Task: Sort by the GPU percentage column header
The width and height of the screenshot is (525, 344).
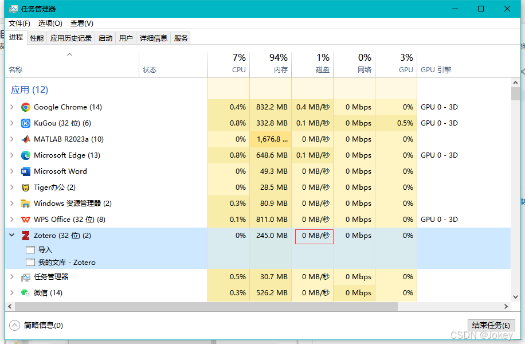Action: (x=396, y=64)
